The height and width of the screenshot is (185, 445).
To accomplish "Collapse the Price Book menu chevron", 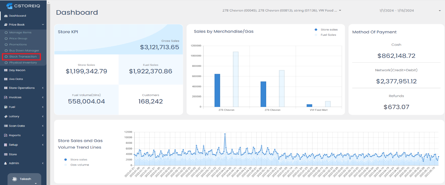I will point(43,25).
